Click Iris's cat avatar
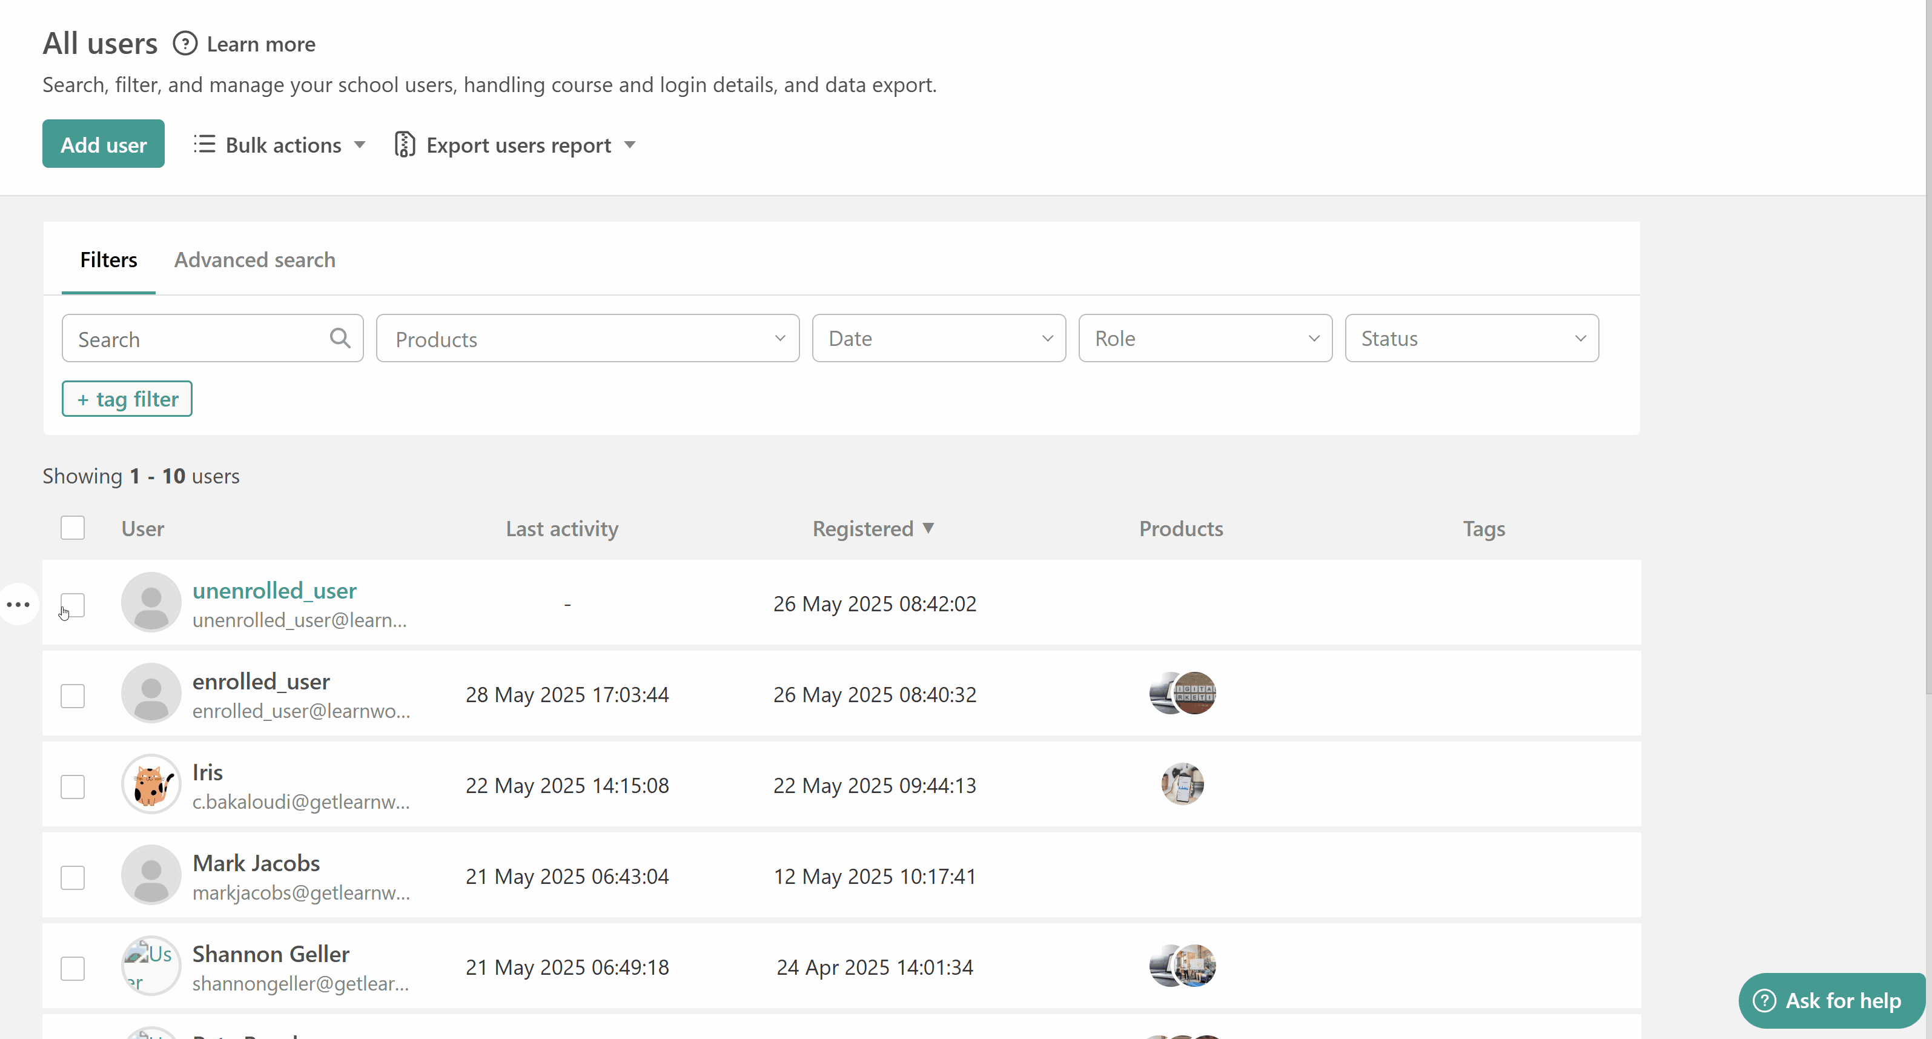The image size is (1932, 1039). pyautogui.click(x=151, y=784)
